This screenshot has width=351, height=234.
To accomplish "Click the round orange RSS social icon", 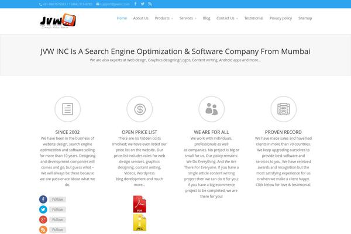I will (x=43, y=229).
